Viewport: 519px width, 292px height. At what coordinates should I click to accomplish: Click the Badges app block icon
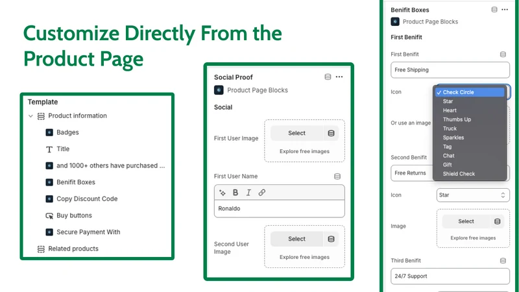(x=49, y=132)
